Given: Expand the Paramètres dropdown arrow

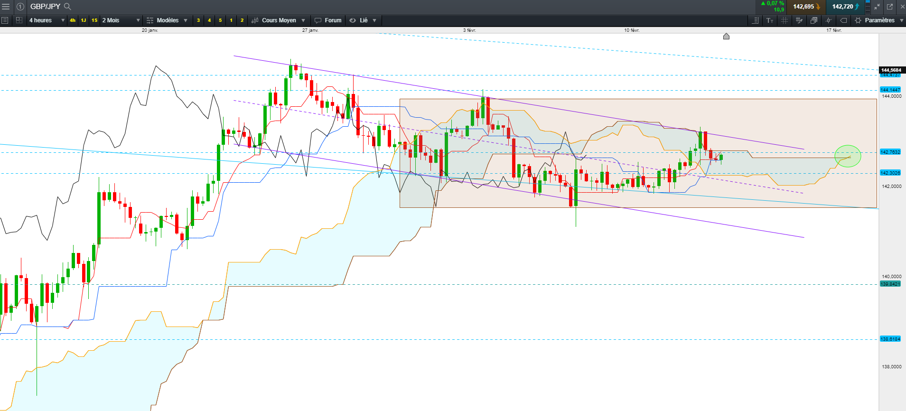Looking at the screenshot, I should (x=902, y=20).
